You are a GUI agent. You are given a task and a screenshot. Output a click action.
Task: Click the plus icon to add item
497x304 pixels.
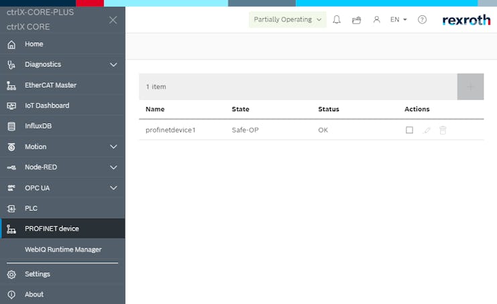pyautogui.click(x=470, y=86)
